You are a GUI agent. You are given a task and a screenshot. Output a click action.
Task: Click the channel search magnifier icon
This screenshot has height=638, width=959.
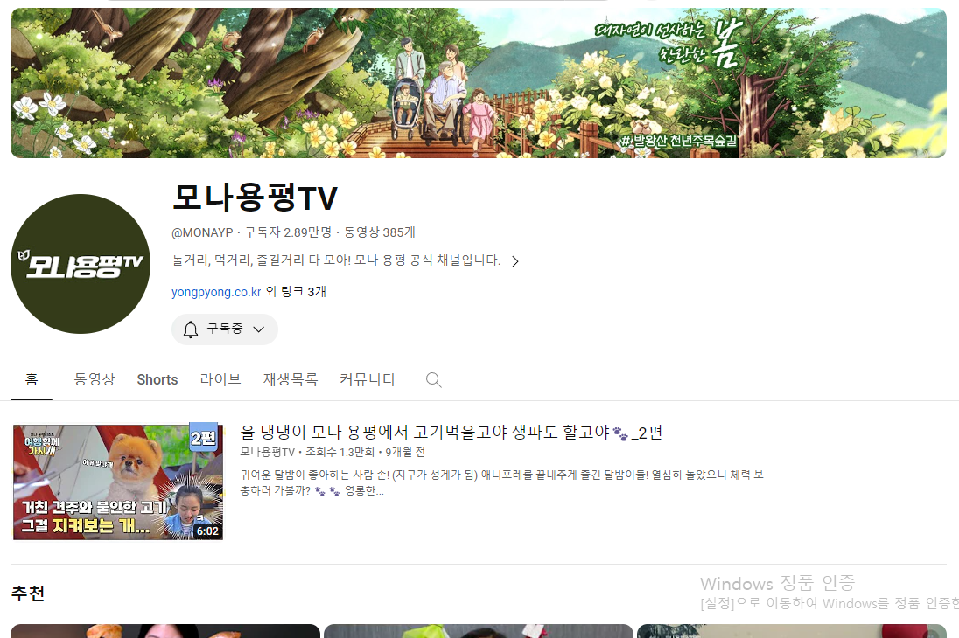pyautogui.click(x=433, y=380)
